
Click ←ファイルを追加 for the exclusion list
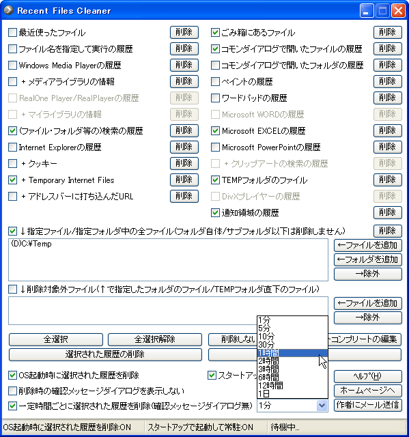tap(368, 303)
